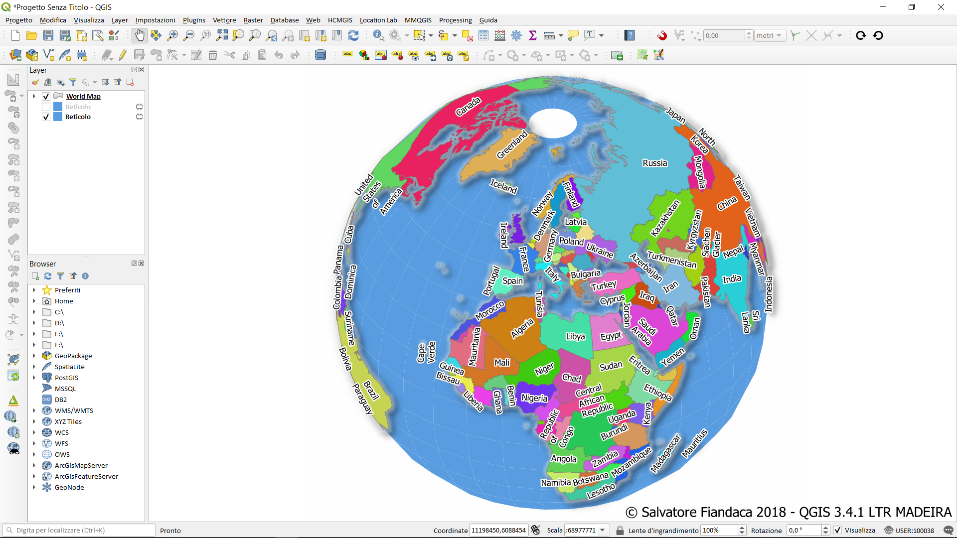Select the Identify Features tool
This screenshot has height=538, width=957.
click(x=378, y=35)
